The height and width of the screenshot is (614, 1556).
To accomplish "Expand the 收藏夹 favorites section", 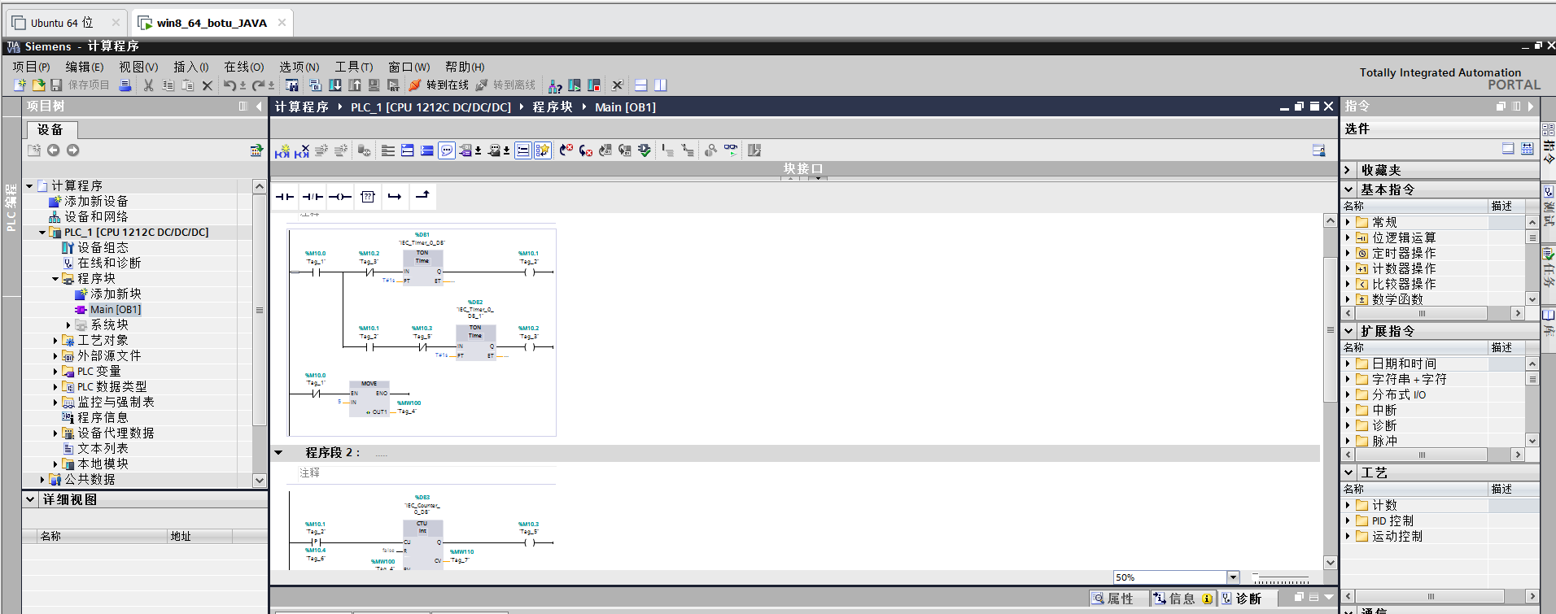I will [x=1348, y=170].
